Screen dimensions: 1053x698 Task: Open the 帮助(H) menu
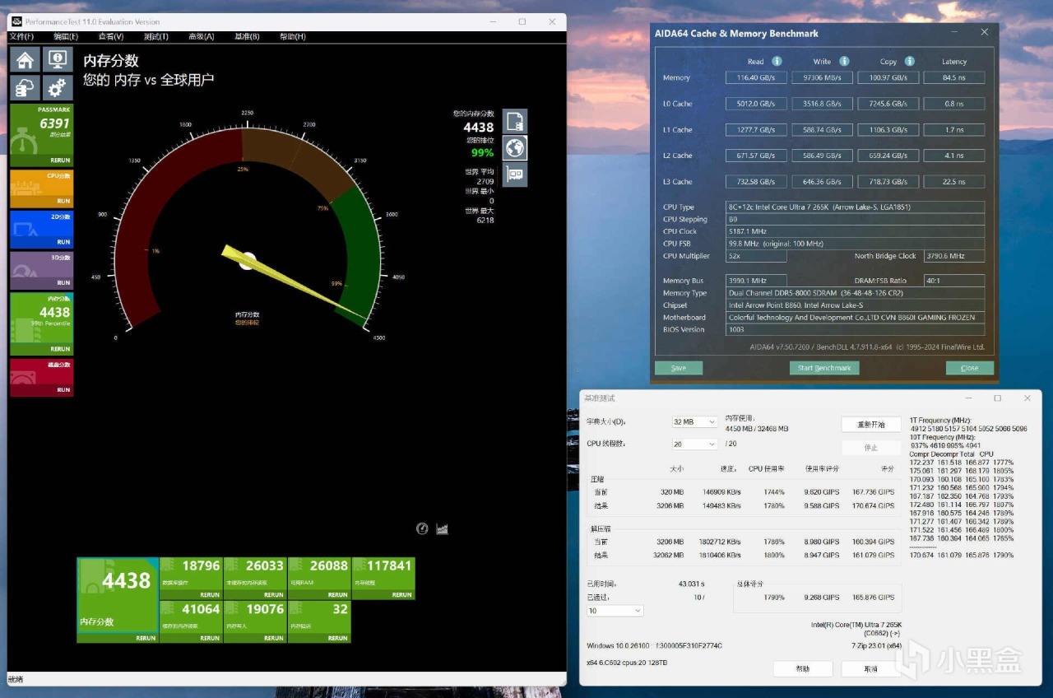292,36
